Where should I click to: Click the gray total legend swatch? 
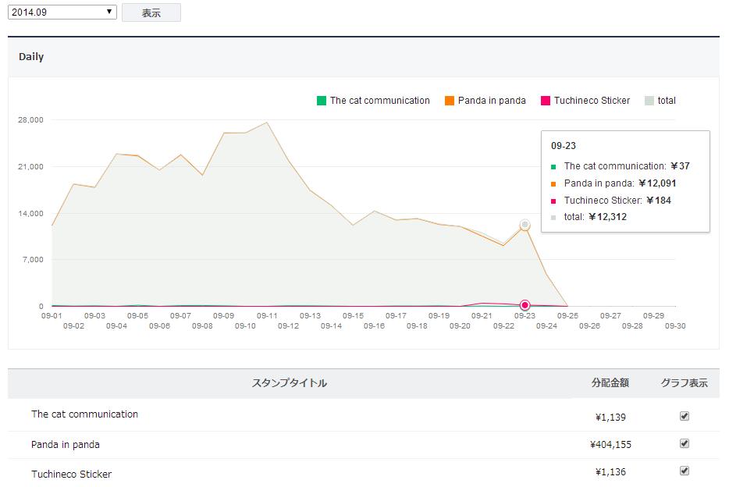649,101
